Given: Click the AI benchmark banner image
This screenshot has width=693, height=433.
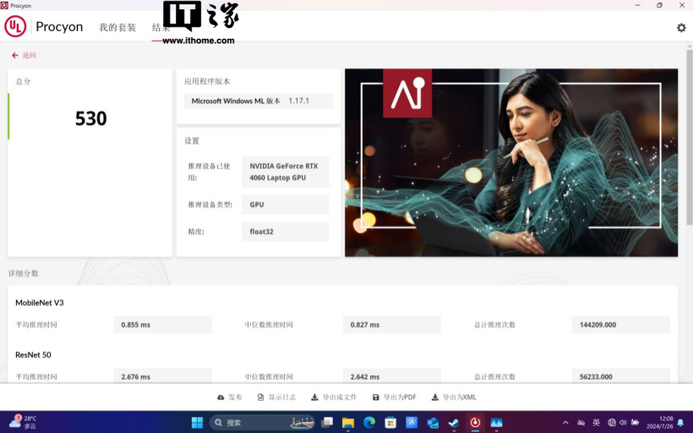Looking at the screenshot, I should click(510, 162).
